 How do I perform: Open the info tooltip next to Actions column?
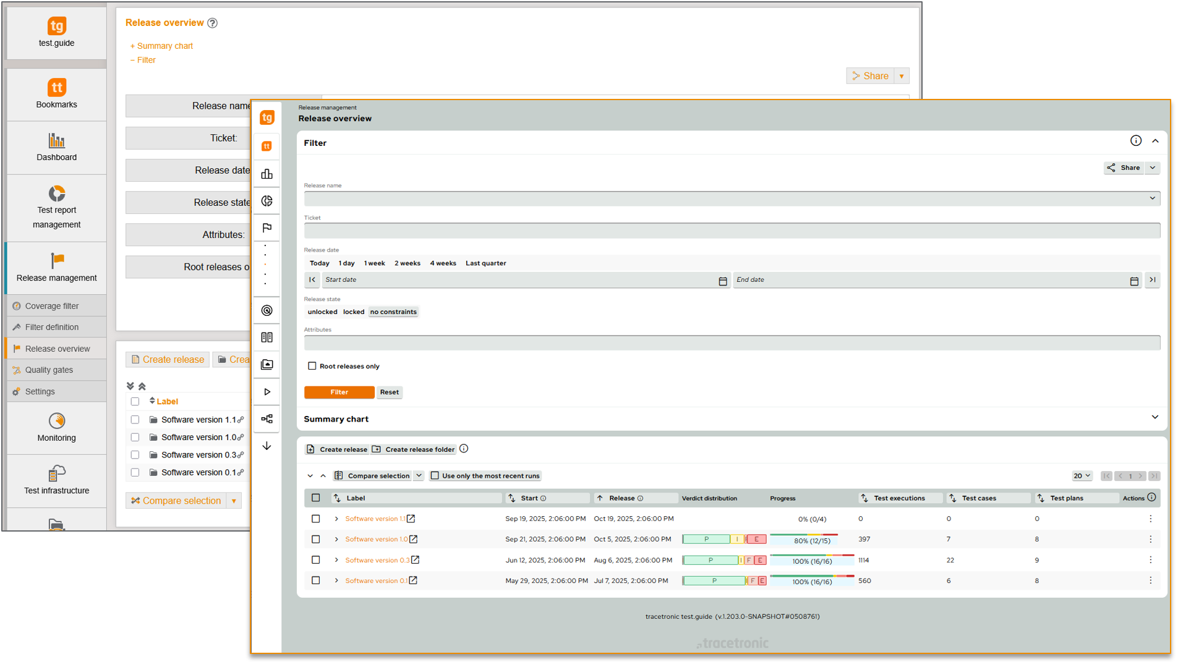[x=1152, y=497]
